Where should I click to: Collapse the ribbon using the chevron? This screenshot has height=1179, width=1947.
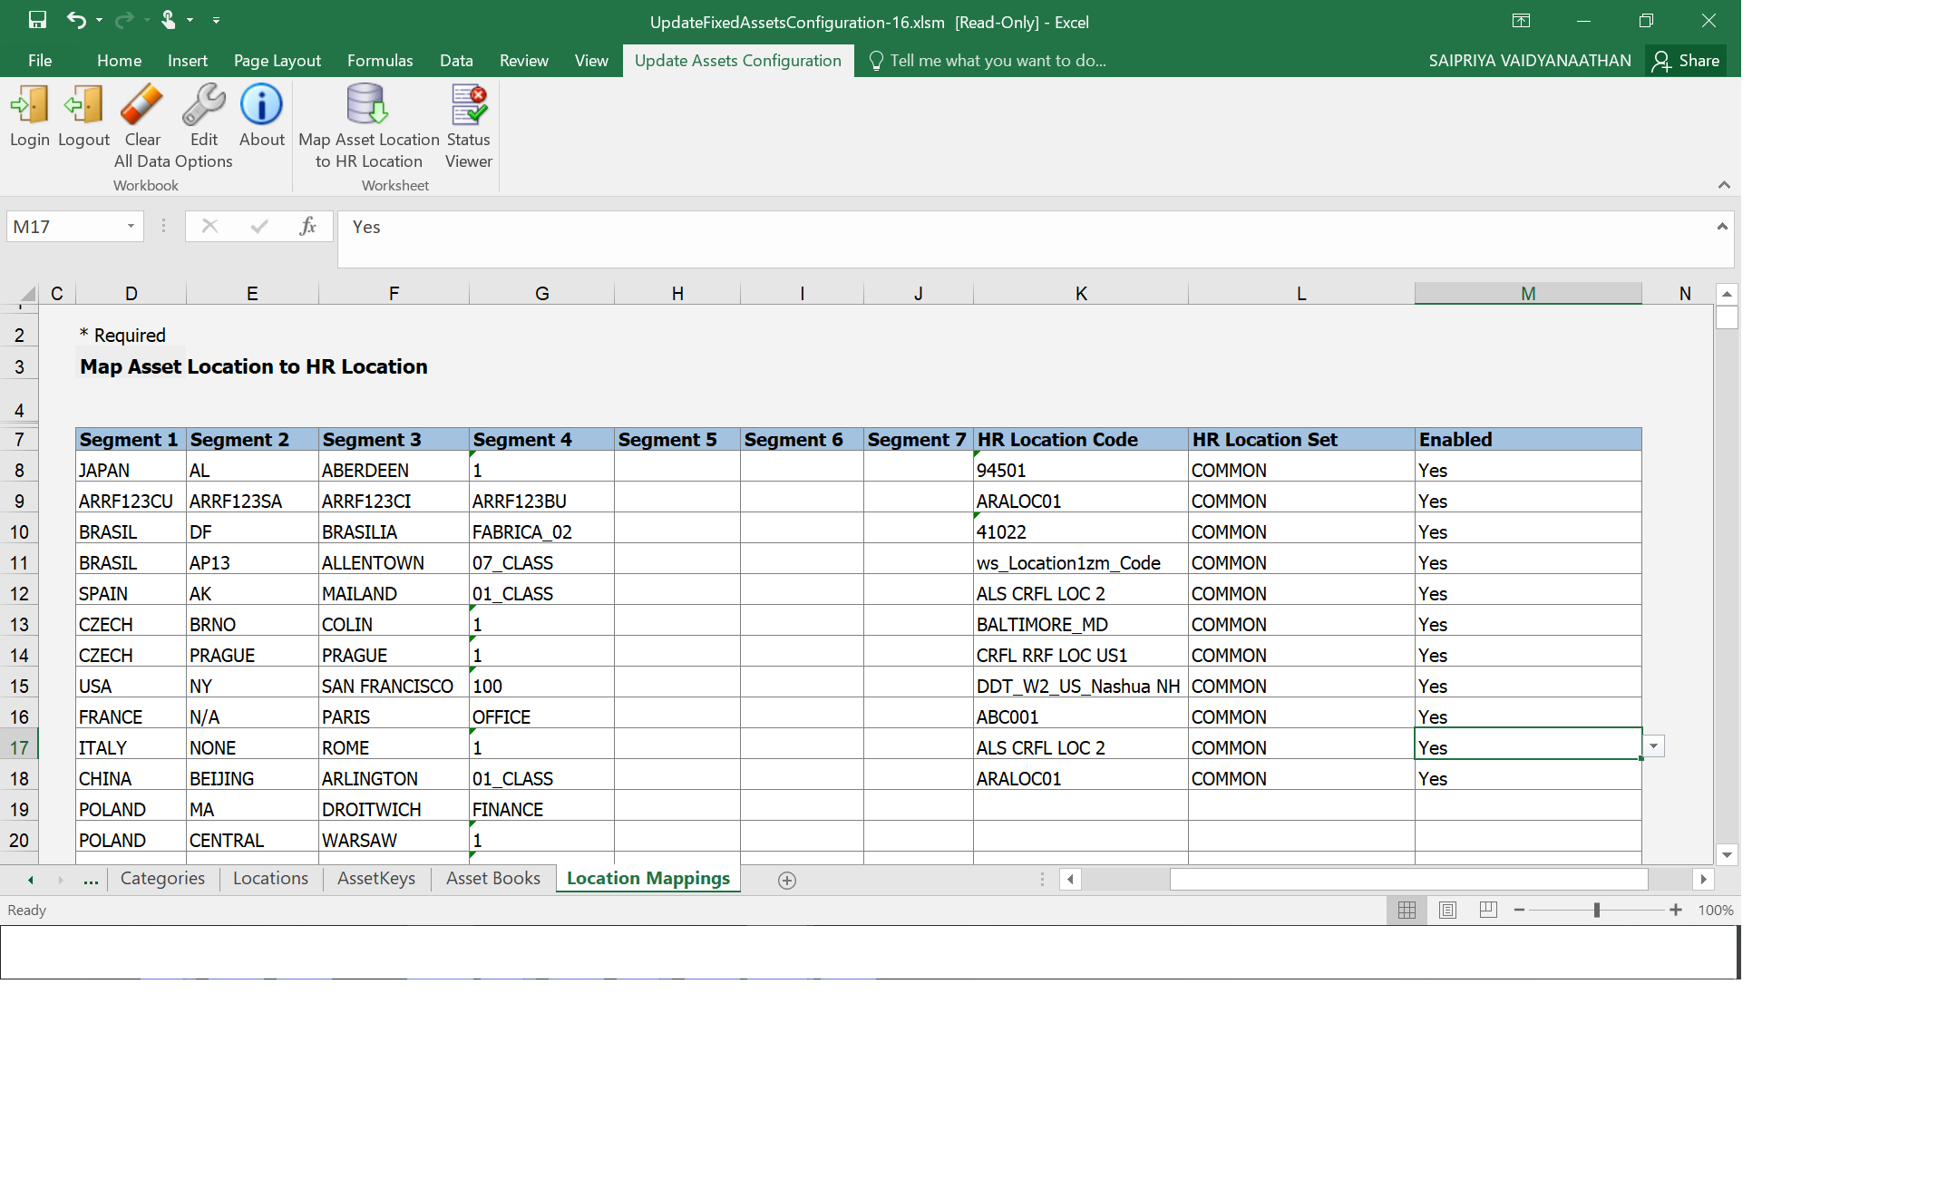[1724, 185]
